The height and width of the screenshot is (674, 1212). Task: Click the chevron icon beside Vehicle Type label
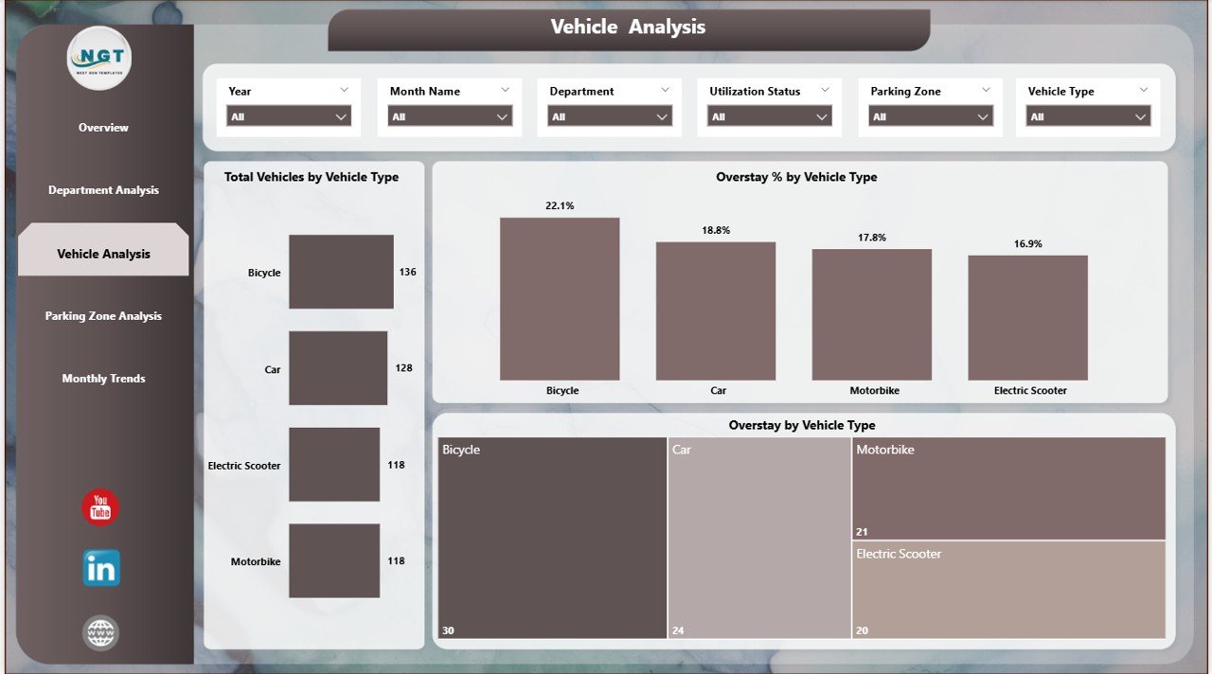click(1144, 90)
